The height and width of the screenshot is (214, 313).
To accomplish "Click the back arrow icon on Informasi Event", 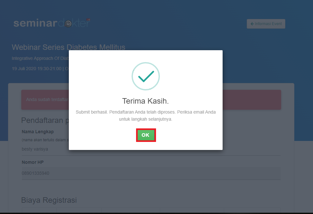I will point(252,24).
